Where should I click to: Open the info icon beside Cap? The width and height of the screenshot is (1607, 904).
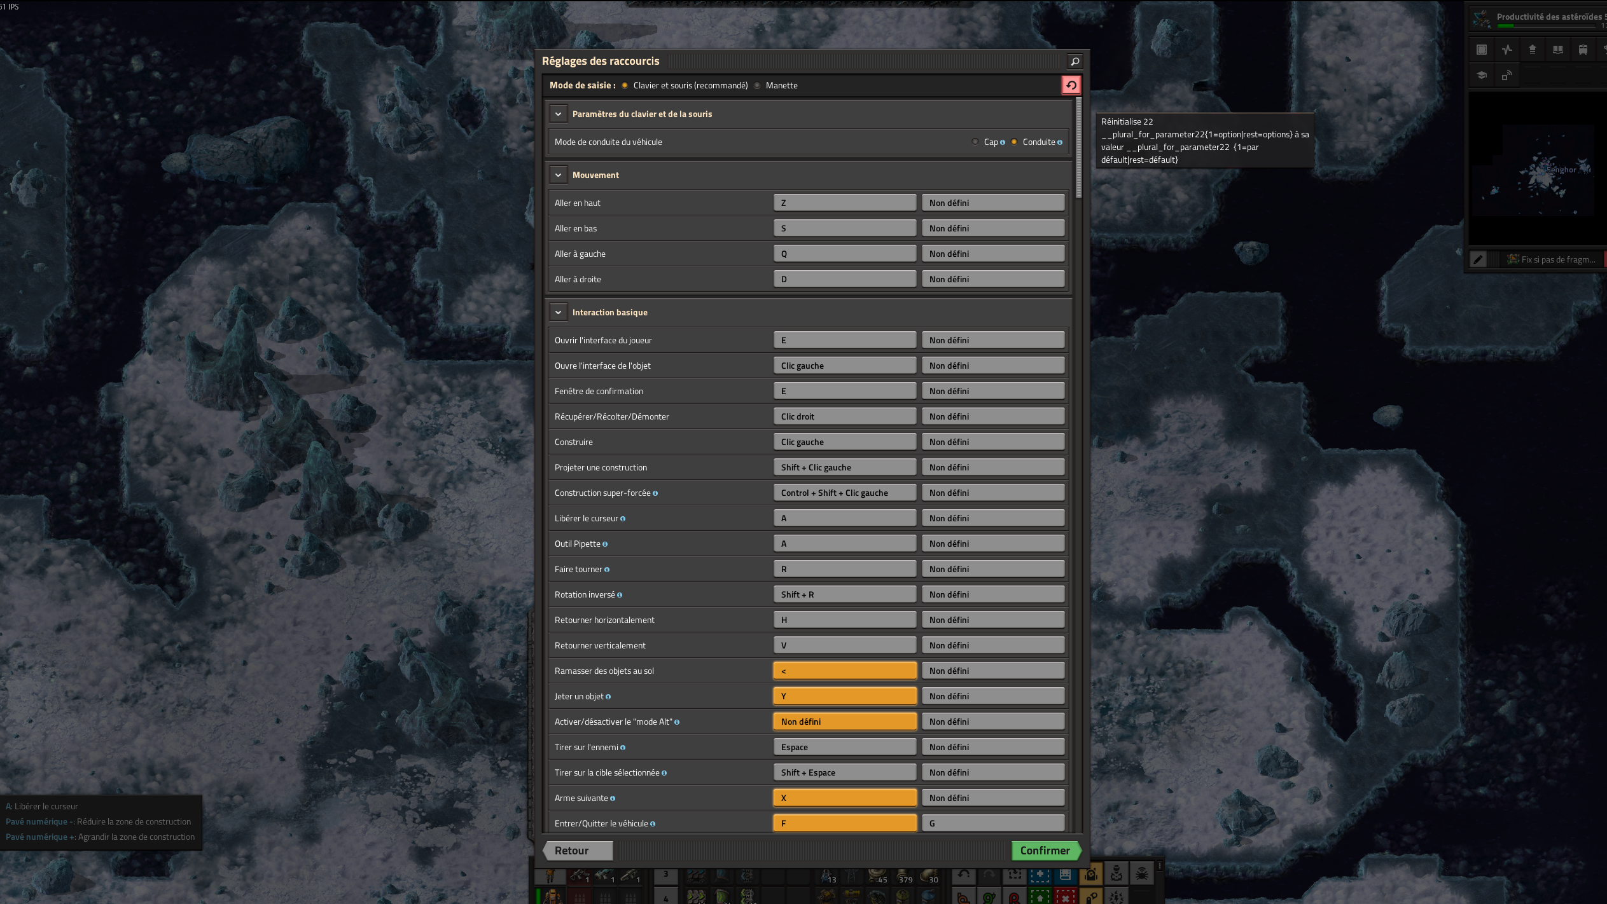pyautogui.click(x=1003, y=142)
